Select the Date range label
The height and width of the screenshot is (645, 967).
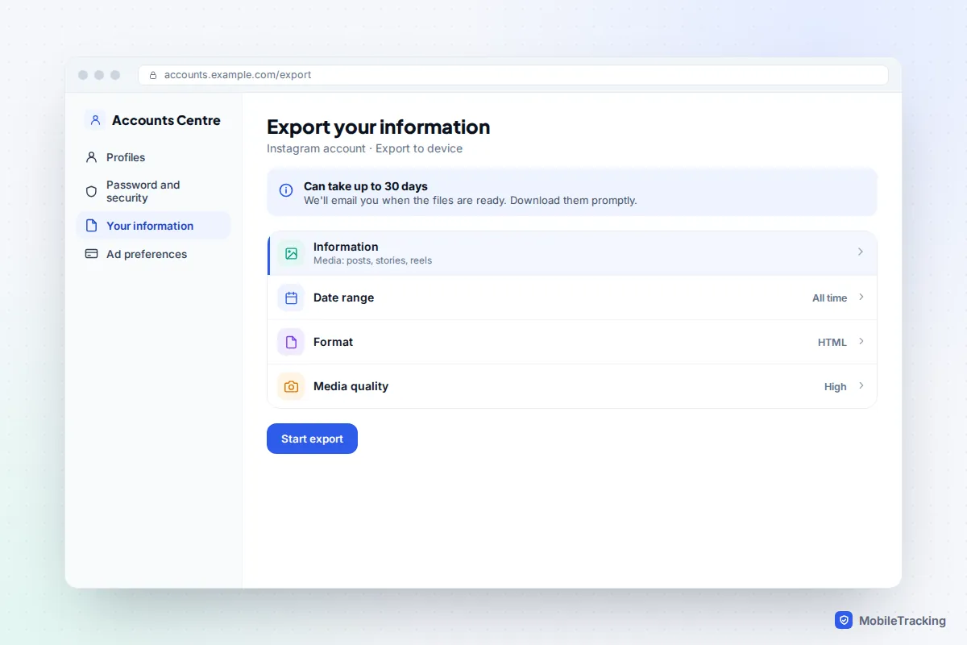pyautogui.click(x=344, y=298)
